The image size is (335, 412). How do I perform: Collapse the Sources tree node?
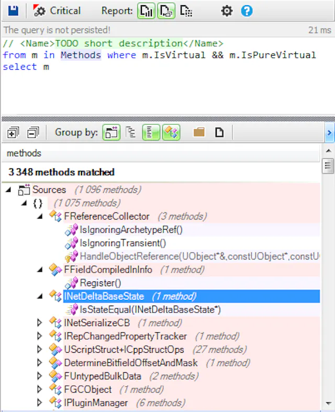[8, 190]
